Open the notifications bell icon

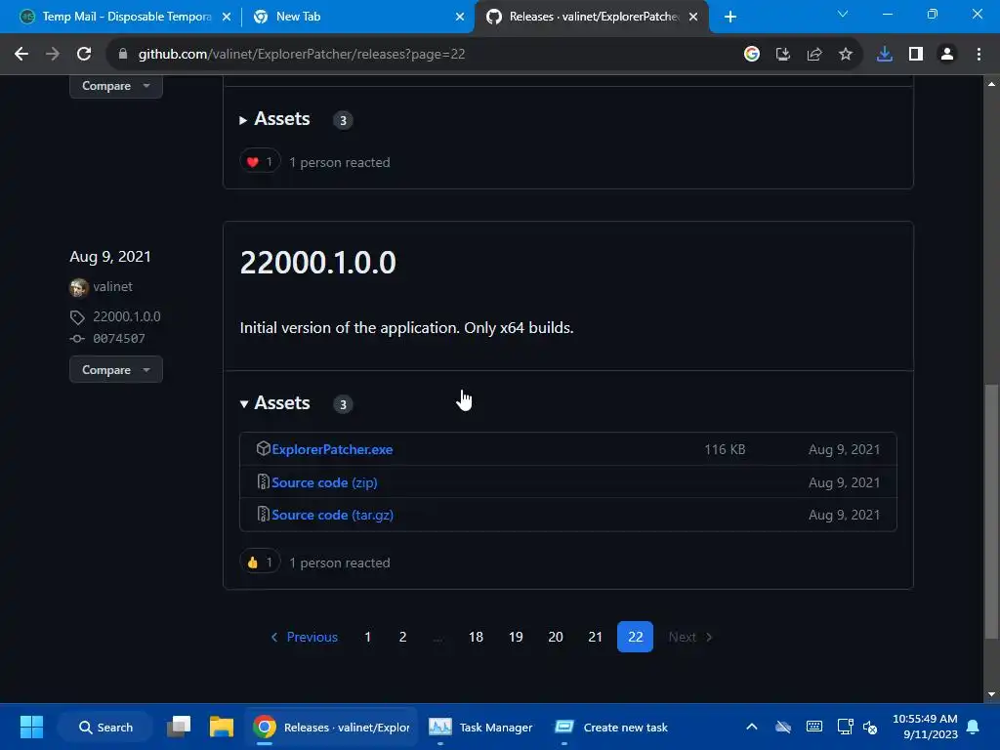tap(974, 727)
